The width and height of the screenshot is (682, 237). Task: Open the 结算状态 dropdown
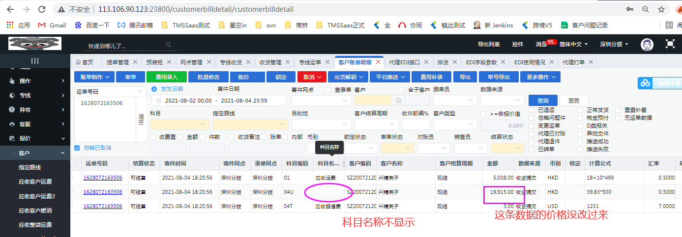pyautogui.click(x=508, y=148)
